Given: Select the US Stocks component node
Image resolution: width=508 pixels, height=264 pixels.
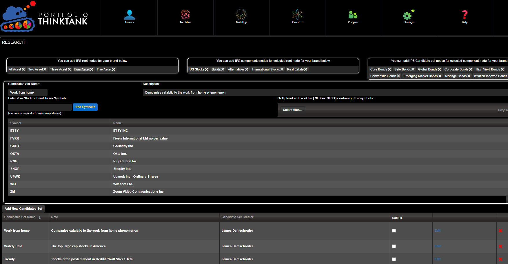Looking at the screenshot, I should (x=197, y=69).
